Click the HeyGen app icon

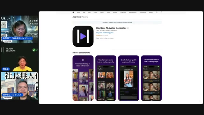pos(83,36)
